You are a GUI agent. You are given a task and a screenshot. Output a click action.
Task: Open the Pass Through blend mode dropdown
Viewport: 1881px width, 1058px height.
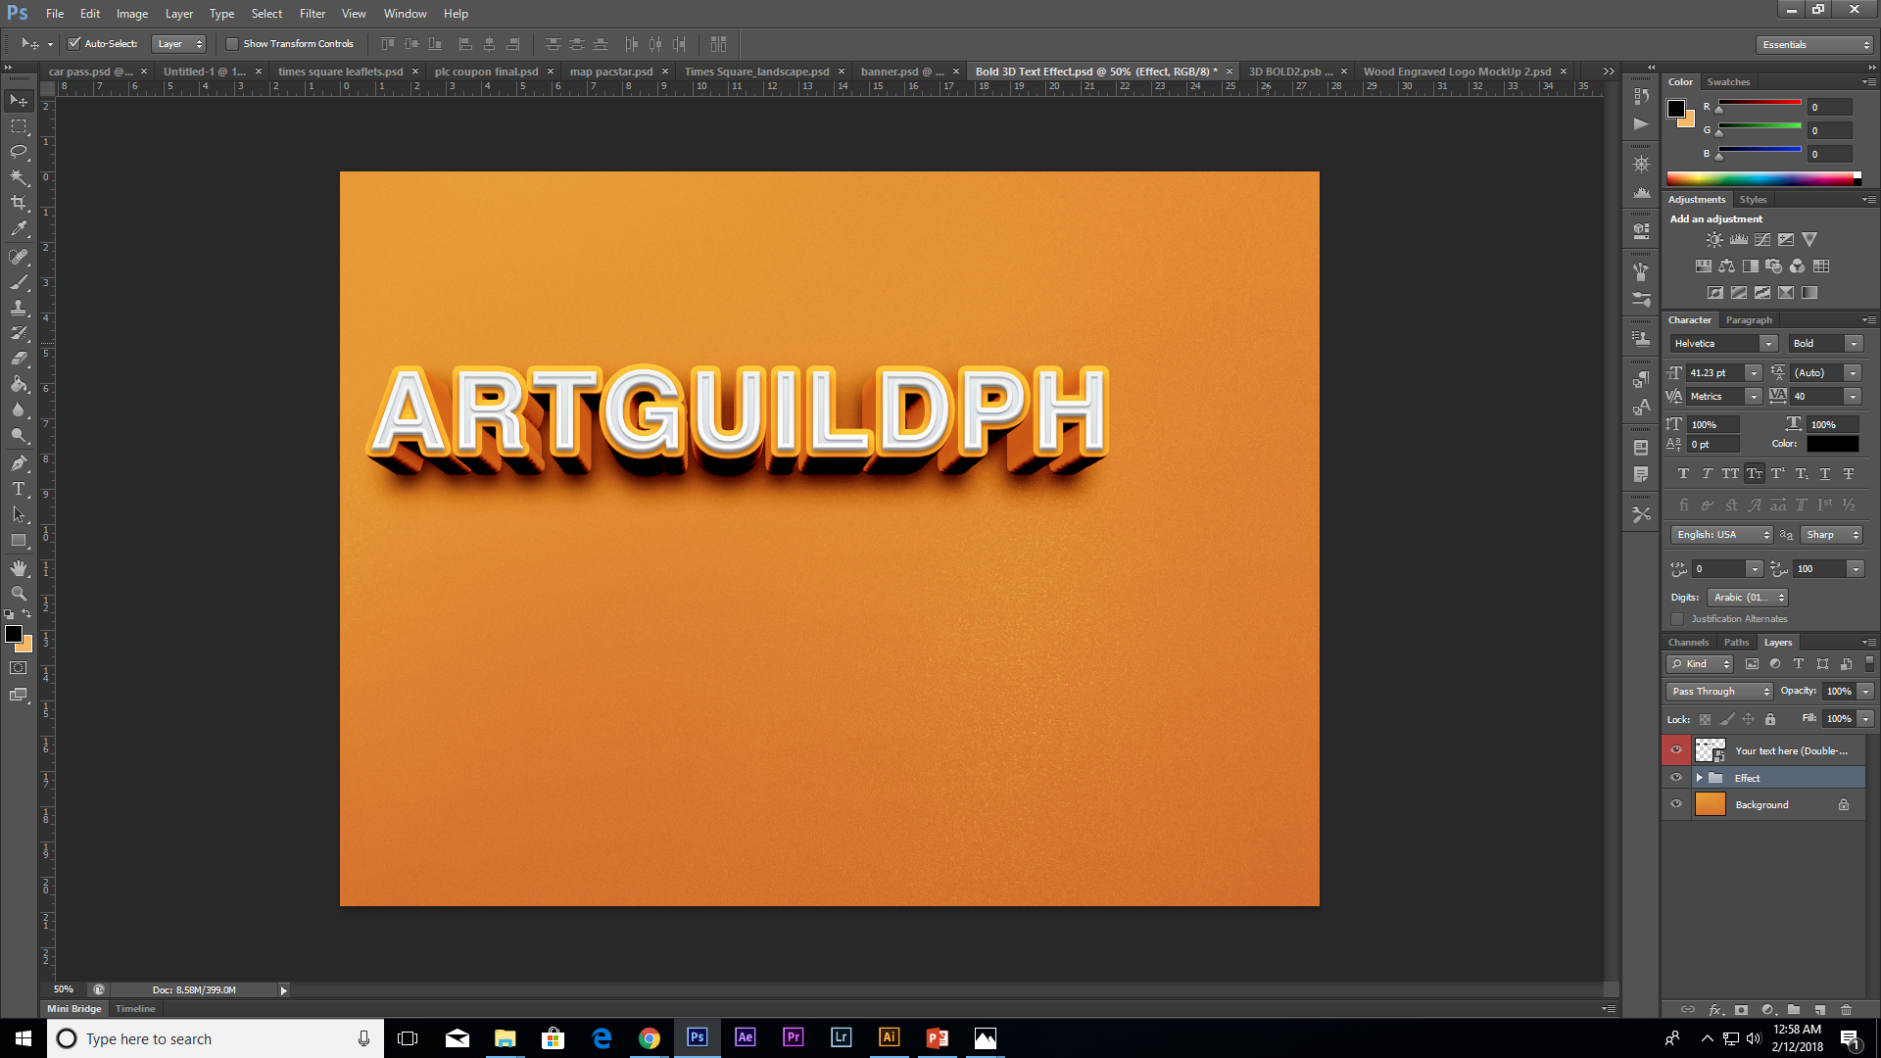1720,692
